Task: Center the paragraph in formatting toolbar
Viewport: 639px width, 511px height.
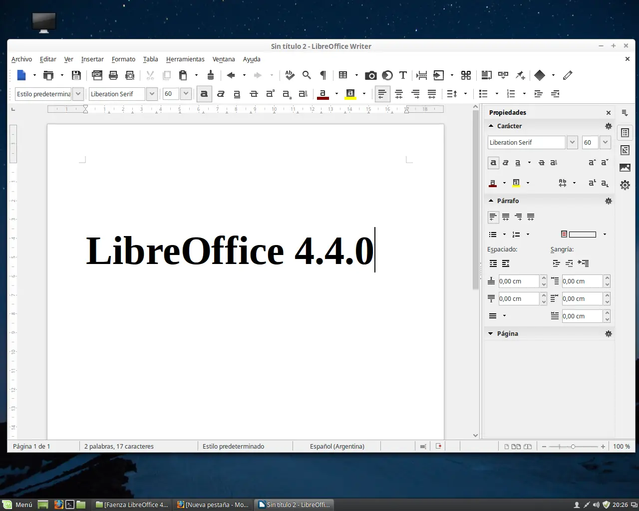Action: [399, 94]
